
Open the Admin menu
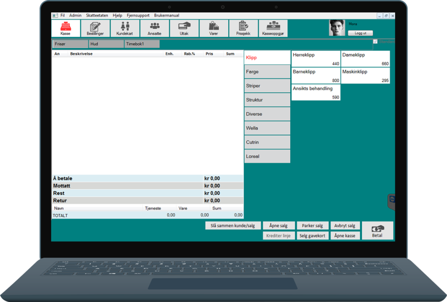tap(75, 15)
